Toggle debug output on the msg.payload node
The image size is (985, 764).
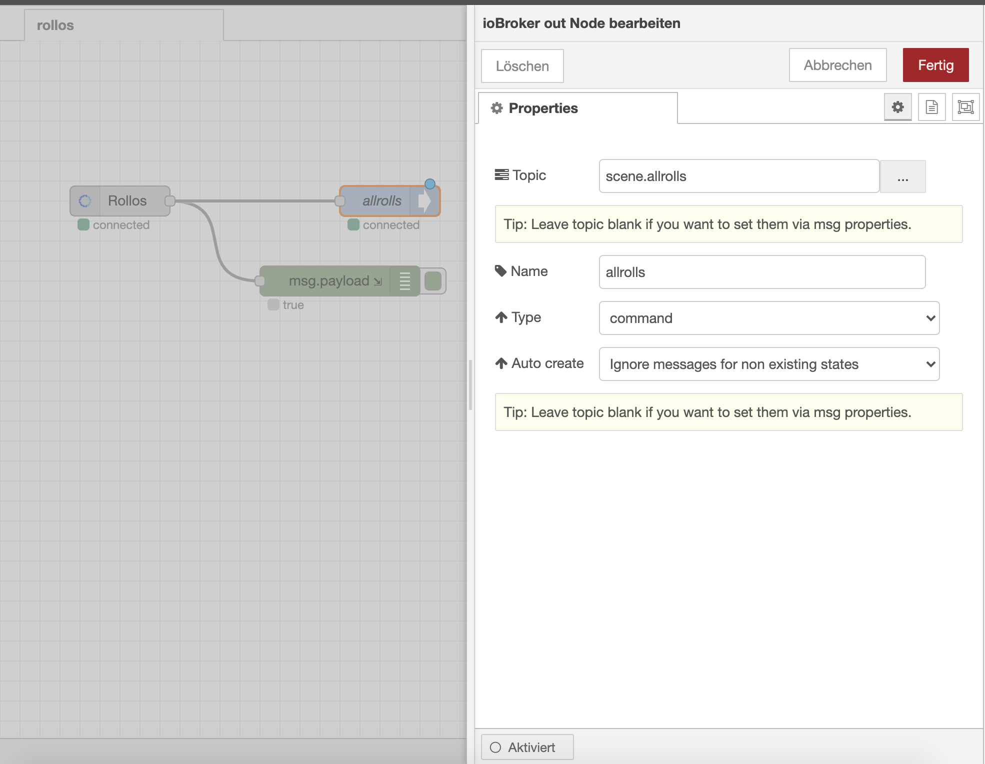[433, 281]
